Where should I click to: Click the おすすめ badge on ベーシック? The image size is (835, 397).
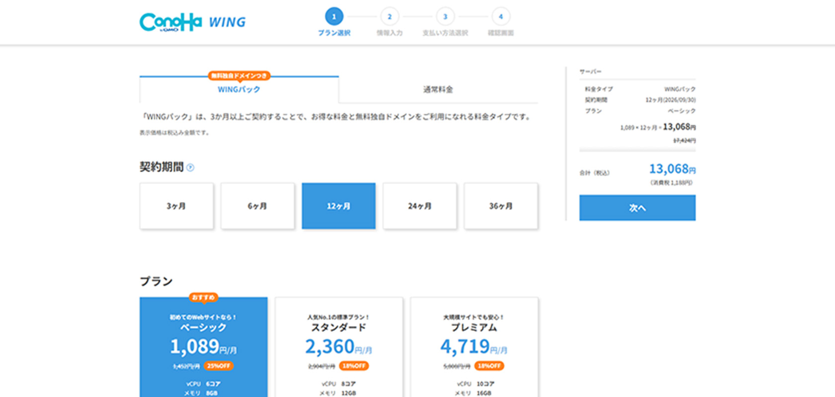(x=203, y=297)
